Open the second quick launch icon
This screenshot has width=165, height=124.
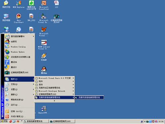tap(14, 121)
